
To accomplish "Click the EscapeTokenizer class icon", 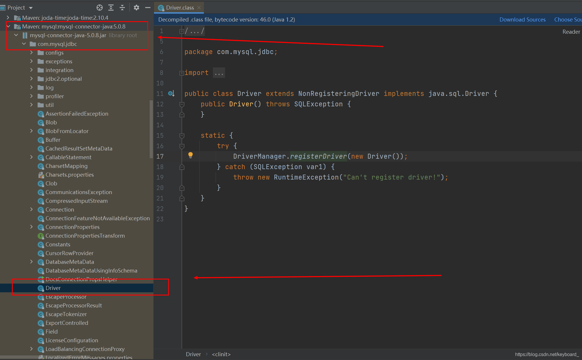I will pyautogui.click(x=41, y=314).
